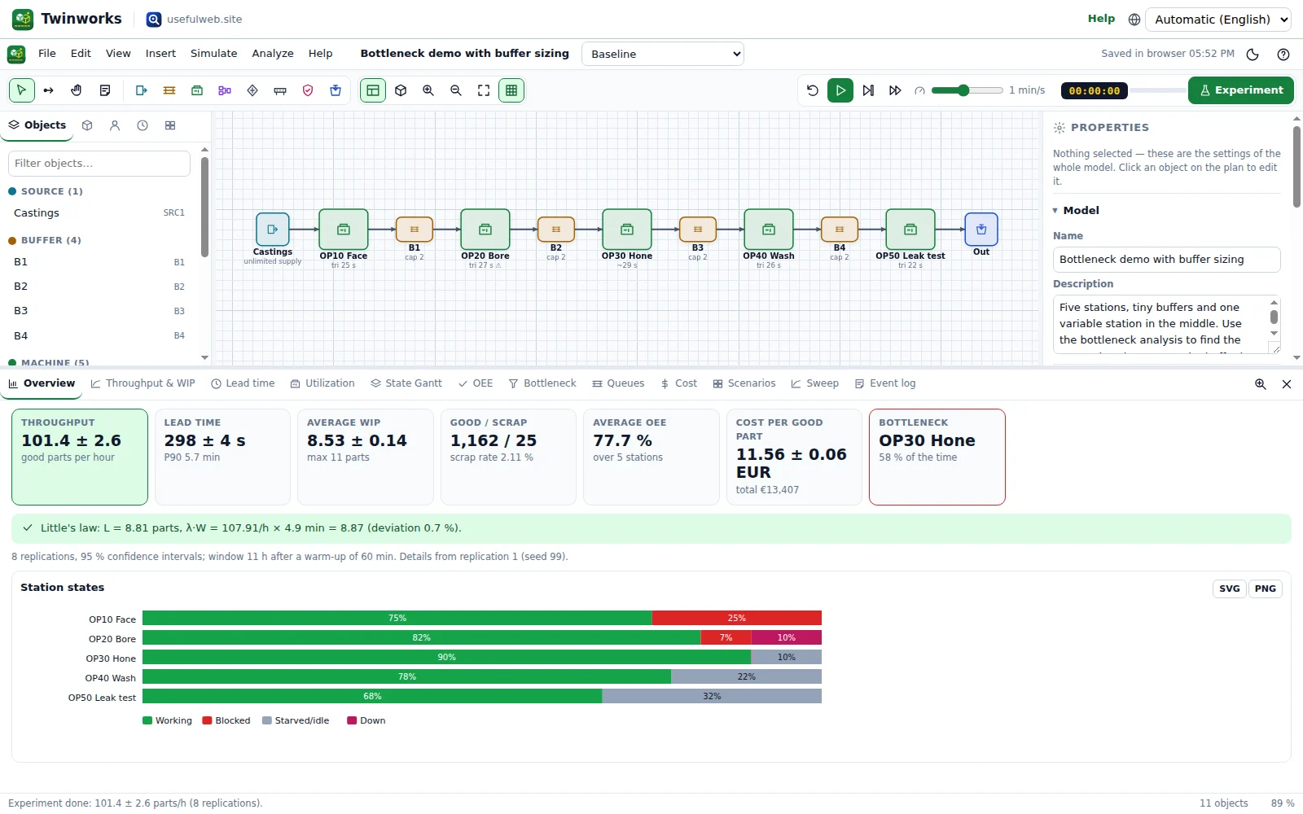
Task: Switch to State Gantt tab
Action: tap(406, 383)
